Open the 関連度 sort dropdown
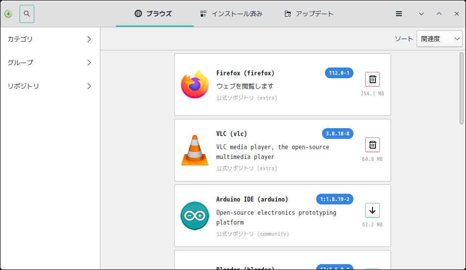Screen dimensions: 466x270 coord(439,39)
